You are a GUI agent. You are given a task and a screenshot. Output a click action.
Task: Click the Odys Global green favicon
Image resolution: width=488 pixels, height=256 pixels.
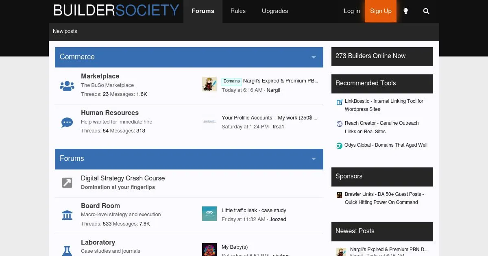pos(339,146)
